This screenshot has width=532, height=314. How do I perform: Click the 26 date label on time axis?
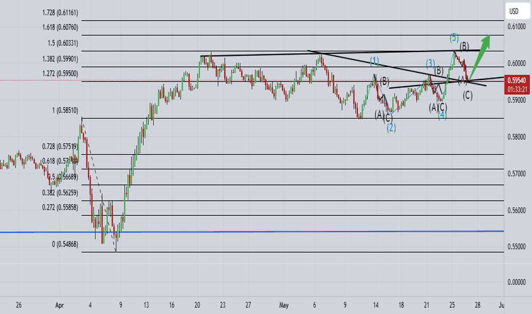(19, 305)
